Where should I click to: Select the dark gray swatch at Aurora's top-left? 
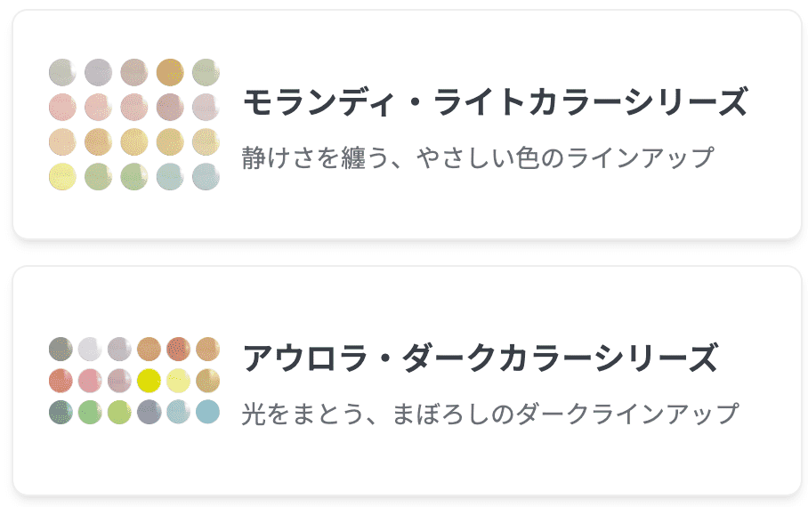pos(61,349)
